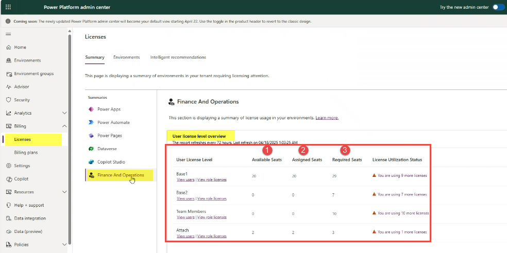Image resolution: width=507 pixels, height=253 pixels.
Task: Click the Analytics chart icon
Action: (9, 113)
